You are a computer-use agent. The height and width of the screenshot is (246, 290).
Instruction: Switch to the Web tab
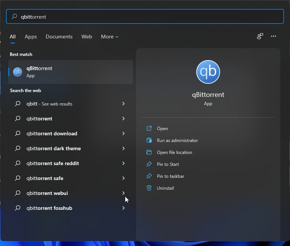[x=87, y=37]
